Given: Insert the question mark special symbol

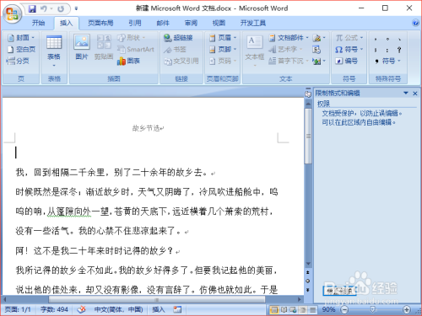Looking at the screenshot, I should 399,50.
